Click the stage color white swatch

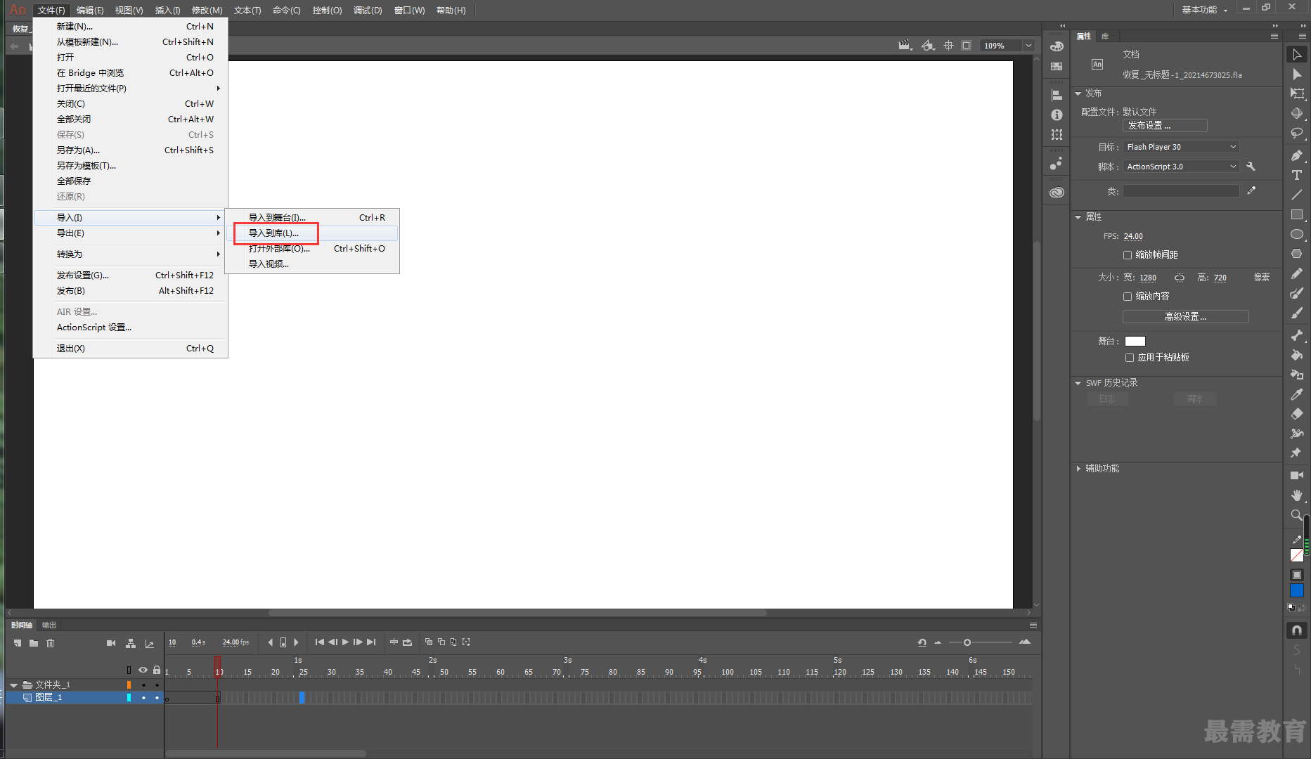[1135, 342]
